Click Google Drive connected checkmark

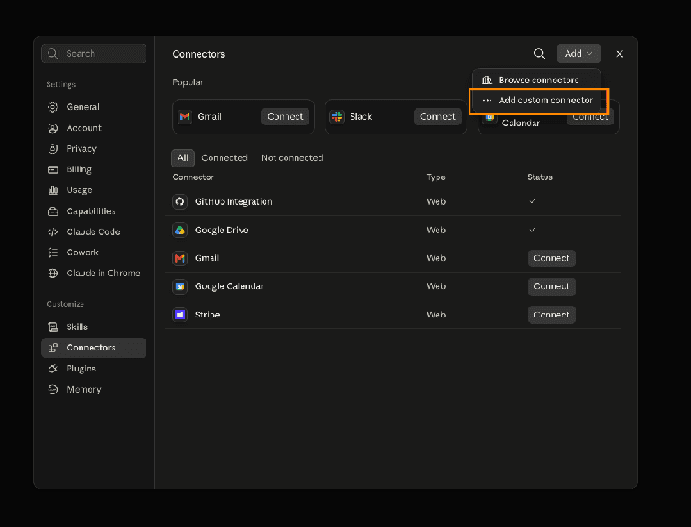[x=533, y=230]
